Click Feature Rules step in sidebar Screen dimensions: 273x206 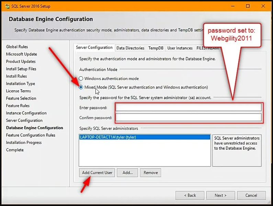[x=18, y=105]
